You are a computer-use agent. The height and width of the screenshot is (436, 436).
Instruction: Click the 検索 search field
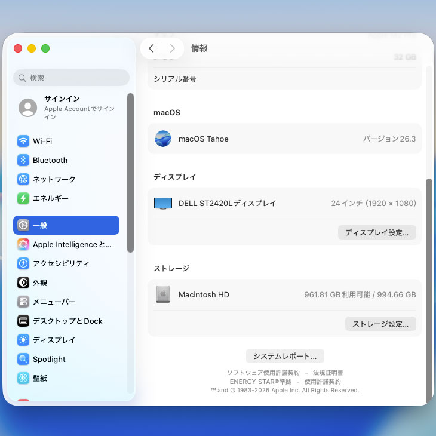coord(72,78)
